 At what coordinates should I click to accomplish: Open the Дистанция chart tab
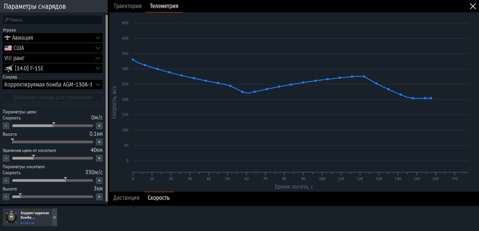[x=126, y=198]
